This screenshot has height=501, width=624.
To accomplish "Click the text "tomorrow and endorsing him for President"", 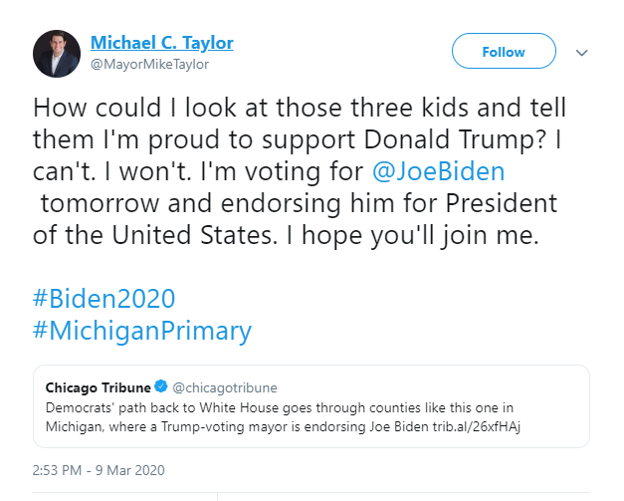I will (263, 205).
